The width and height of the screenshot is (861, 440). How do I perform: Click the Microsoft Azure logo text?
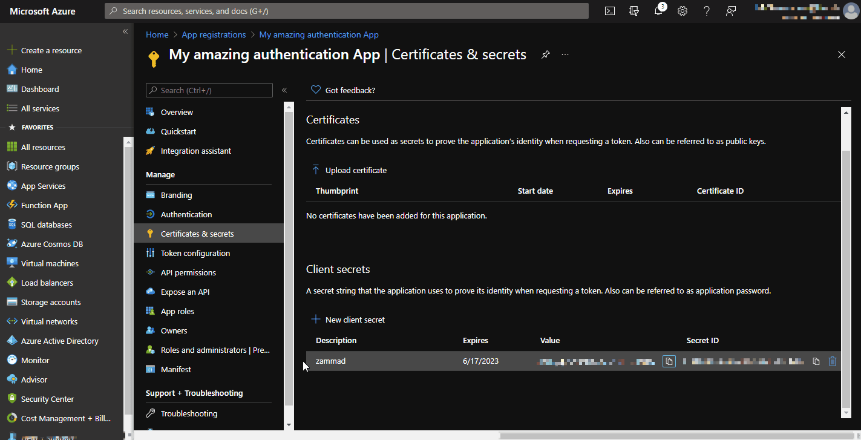43,11
